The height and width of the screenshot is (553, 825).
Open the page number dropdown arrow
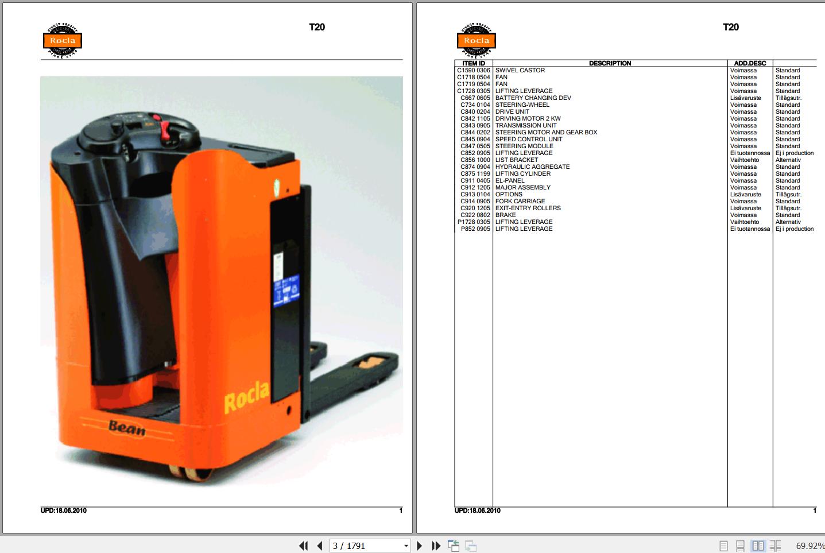(405, 546)
